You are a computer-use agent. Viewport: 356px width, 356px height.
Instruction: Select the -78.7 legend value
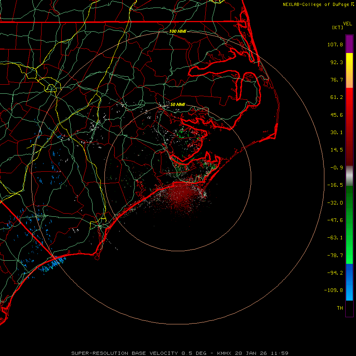tap(335, 256)
